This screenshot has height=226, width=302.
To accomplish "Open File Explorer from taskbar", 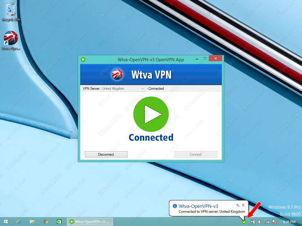I will (x=32, y=222).
